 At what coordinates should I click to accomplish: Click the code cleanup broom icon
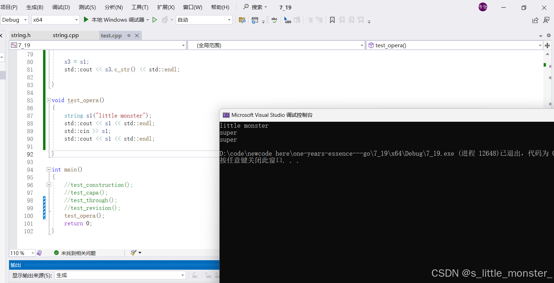click(133, 253)
